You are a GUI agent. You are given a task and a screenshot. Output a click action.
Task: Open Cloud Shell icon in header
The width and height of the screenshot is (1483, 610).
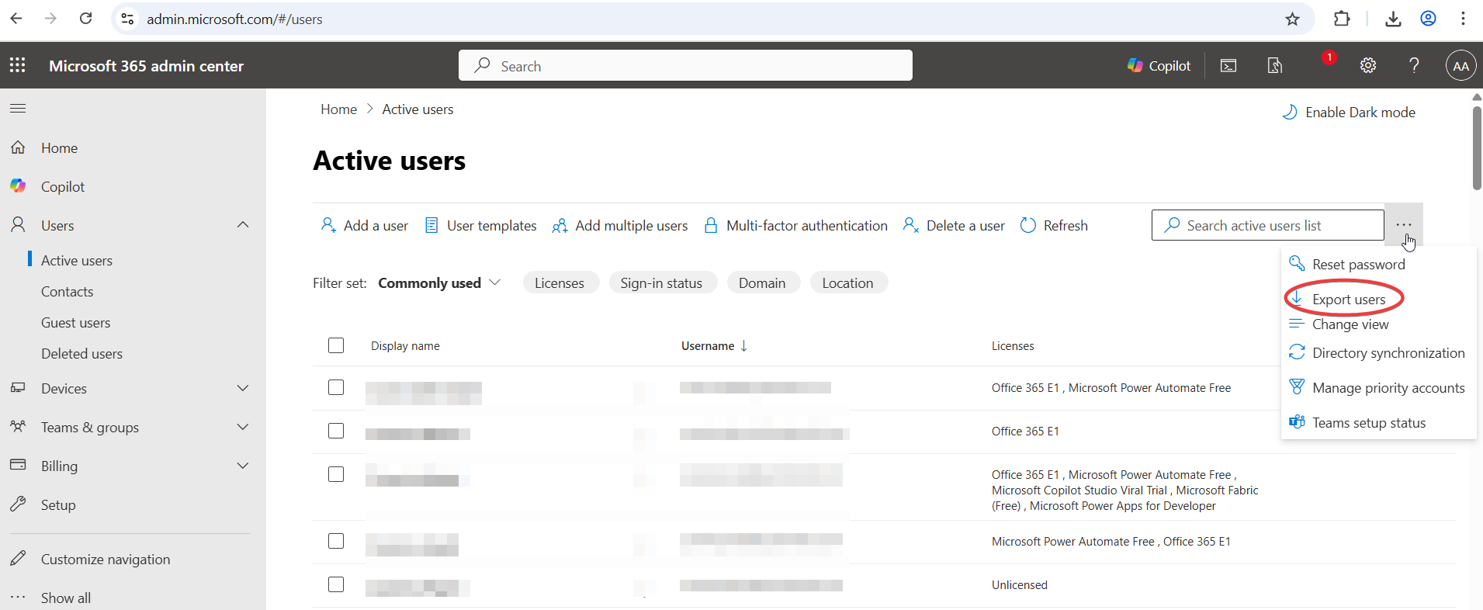click(1228, 66)
